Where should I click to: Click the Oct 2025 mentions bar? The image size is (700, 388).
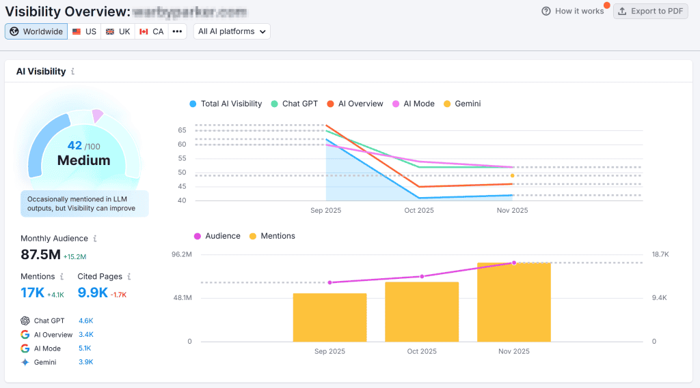pos(422,312)
